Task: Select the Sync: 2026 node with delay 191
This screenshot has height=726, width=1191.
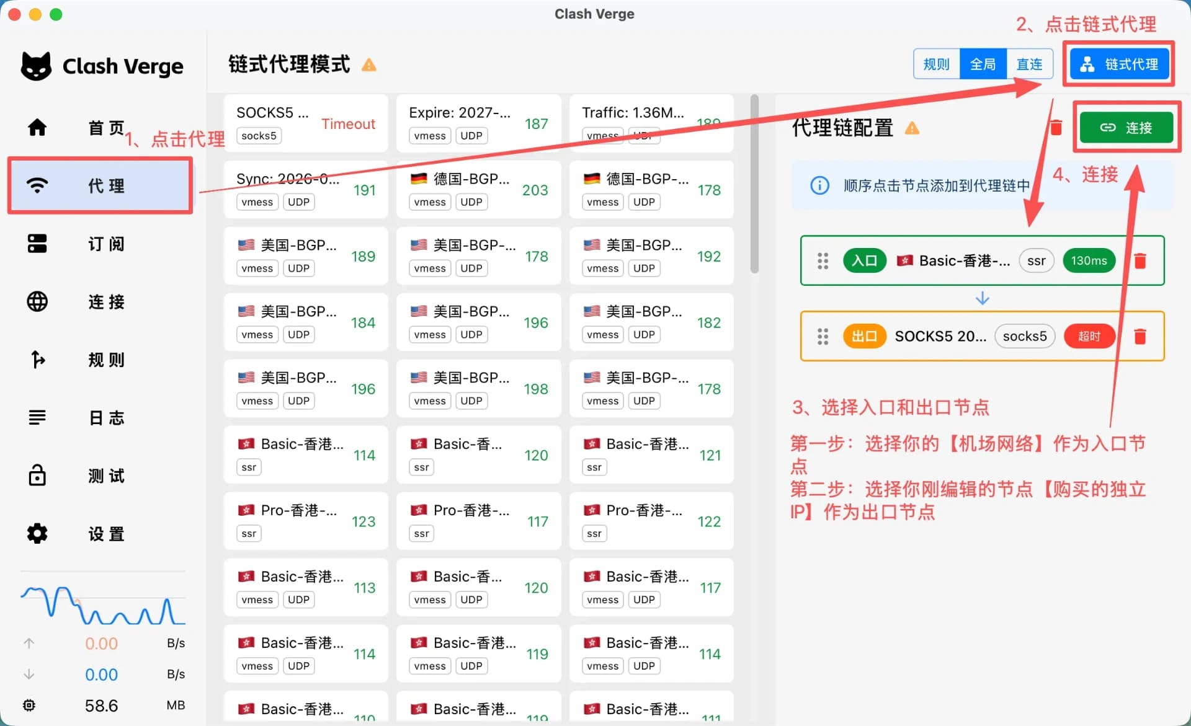Action: pyautogui.click(x=306, y=190)
